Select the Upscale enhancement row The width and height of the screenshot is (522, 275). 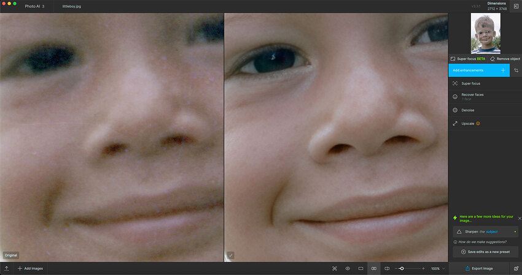pyautogui.click(x=485, y=124)
